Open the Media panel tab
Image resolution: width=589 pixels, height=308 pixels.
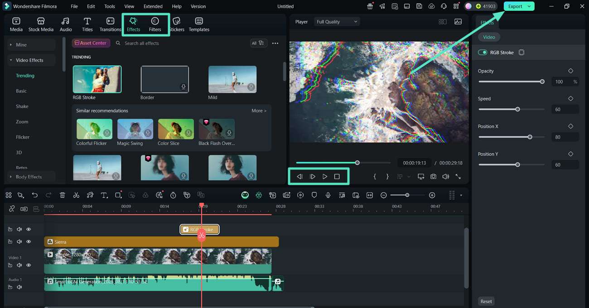(16, 24)
